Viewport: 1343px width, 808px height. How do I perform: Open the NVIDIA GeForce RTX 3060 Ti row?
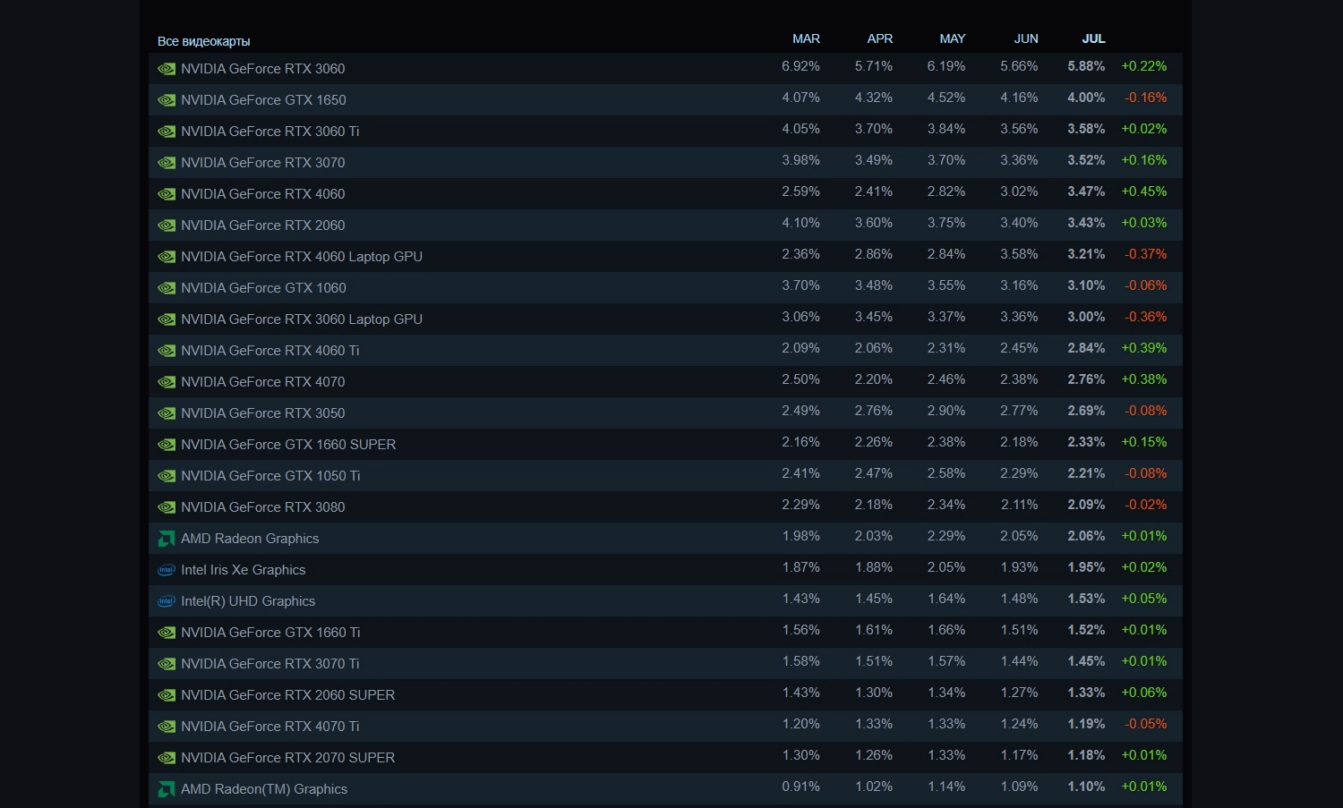click(x=269, y=132)
